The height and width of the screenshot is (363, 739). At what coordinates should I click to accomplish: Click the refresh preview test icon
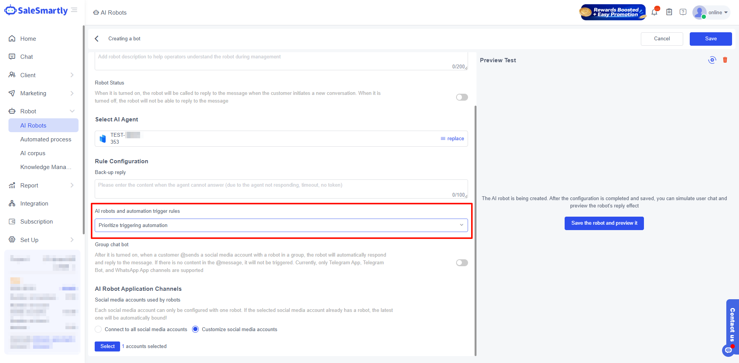click(x=712, y=60)
